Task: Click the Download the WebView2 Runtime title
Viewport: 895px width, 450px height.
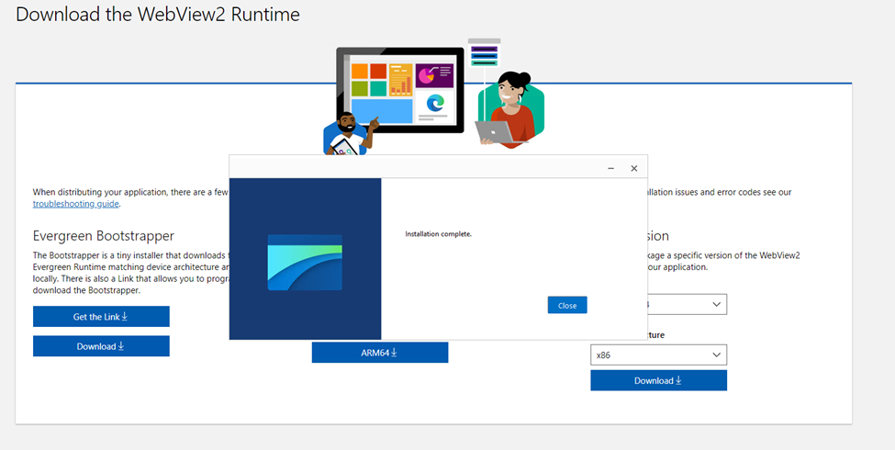Action: (158, 15)
